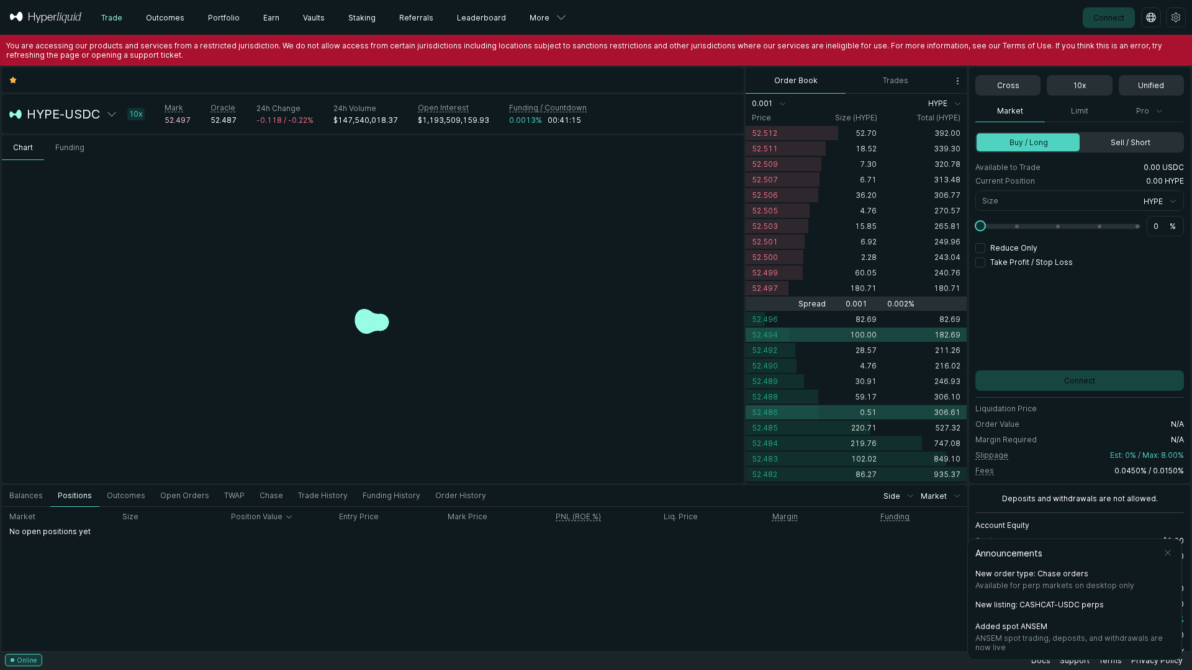
Task: Sort by Position Value column
Action: [261, 517]
